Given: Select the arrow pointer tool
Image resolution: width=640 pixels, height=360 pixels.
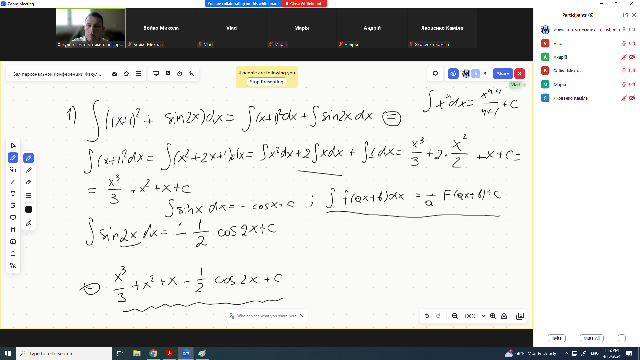Looking at the screenshot, I should click(x=13, y=146).
